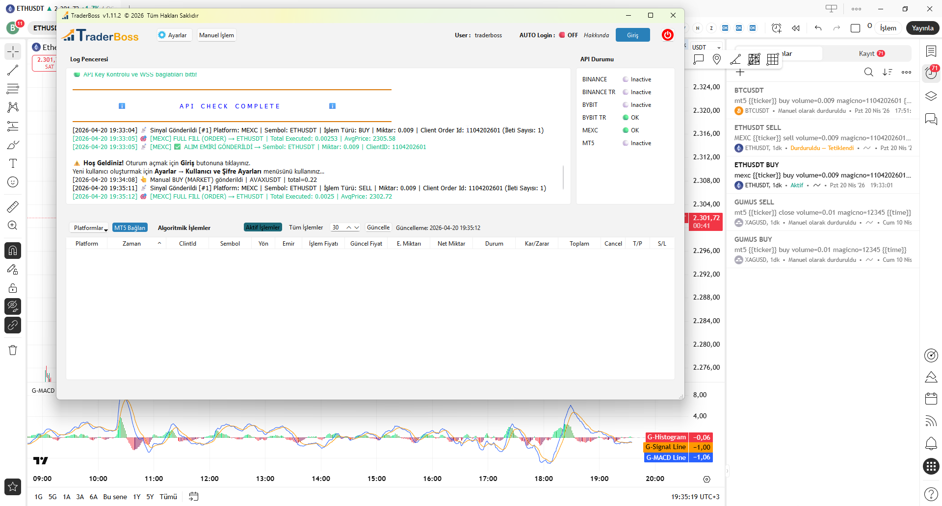Click the Kar/Zarar column header
The height and width of the screenshot is (506, 942).
click(537, 244)
